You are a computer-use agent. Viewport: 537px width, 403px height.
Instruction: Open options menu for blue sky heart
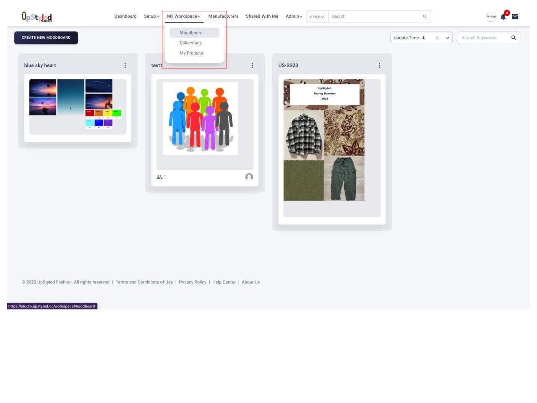[x=125, y=65]
